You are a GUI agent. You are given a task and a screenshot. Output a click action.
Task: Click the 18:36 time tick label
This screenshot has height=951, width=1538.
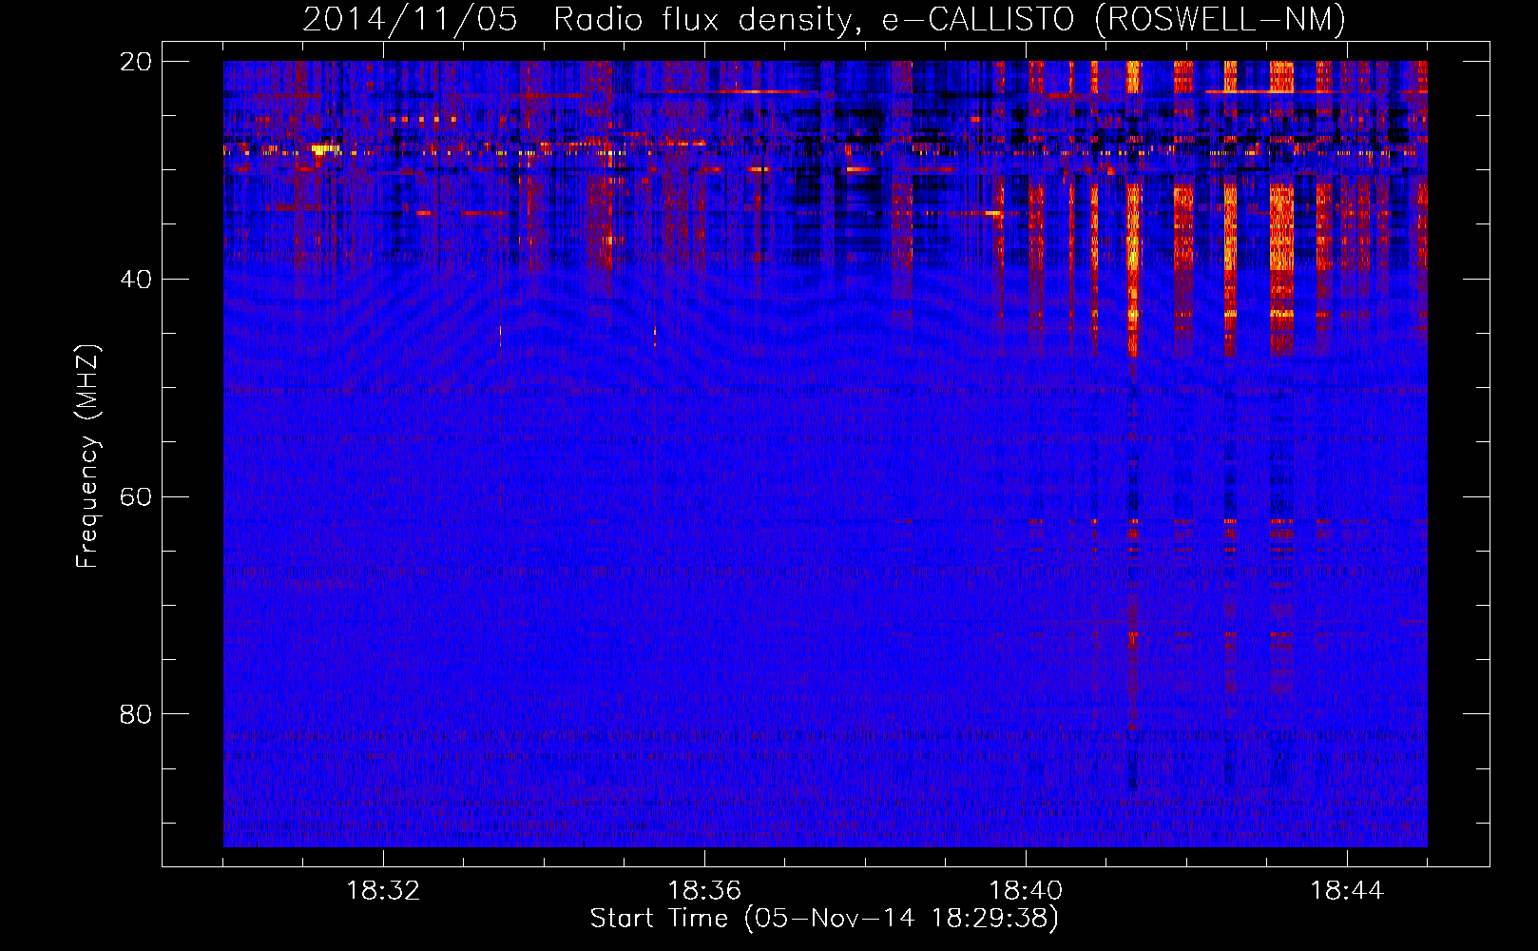click(704, 891)
